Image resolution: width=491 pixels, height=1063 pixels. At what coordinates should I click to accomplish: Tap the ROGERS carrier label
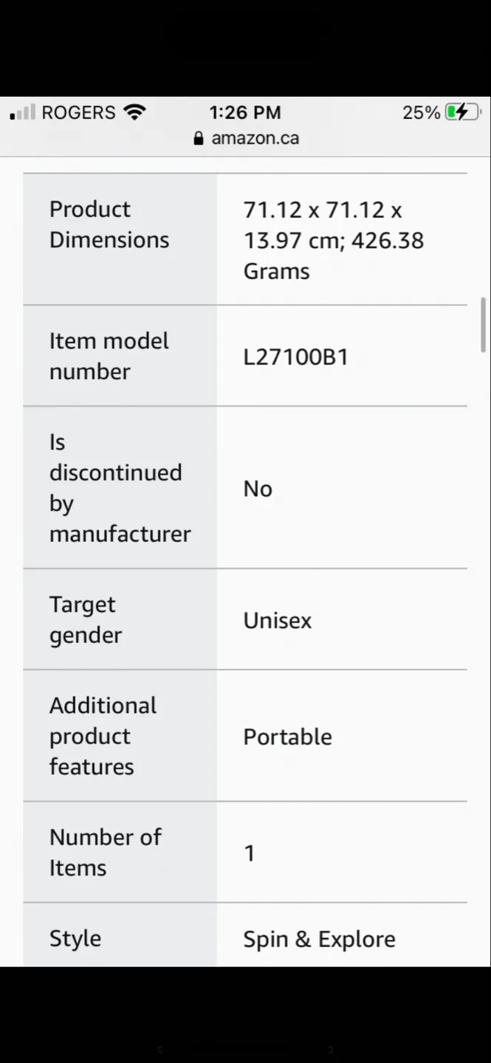click(x=78, y=112)
